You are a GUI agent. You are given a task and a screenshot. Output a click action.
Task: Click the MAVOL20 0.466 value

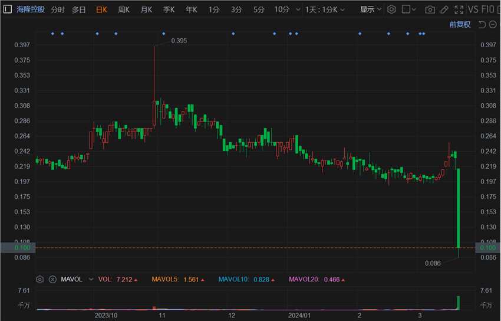coord(332,280)
